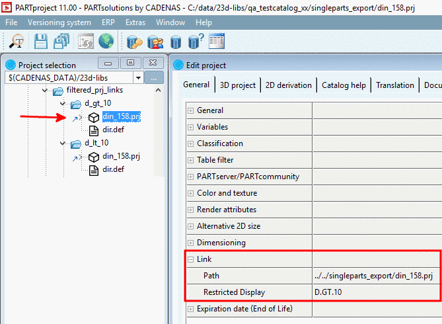Click the blue circle icon beside Project selection

pos(11,65)
